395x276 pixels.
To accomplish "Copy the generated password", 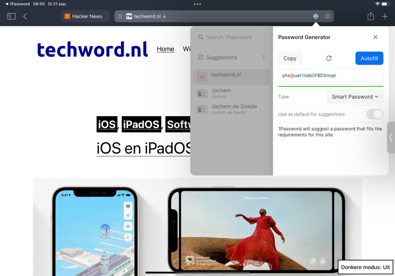I will [x=290, y=58].
